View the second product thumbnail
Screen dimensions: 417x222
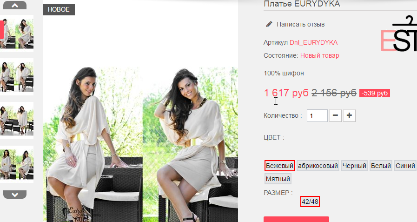coord(17,77)
